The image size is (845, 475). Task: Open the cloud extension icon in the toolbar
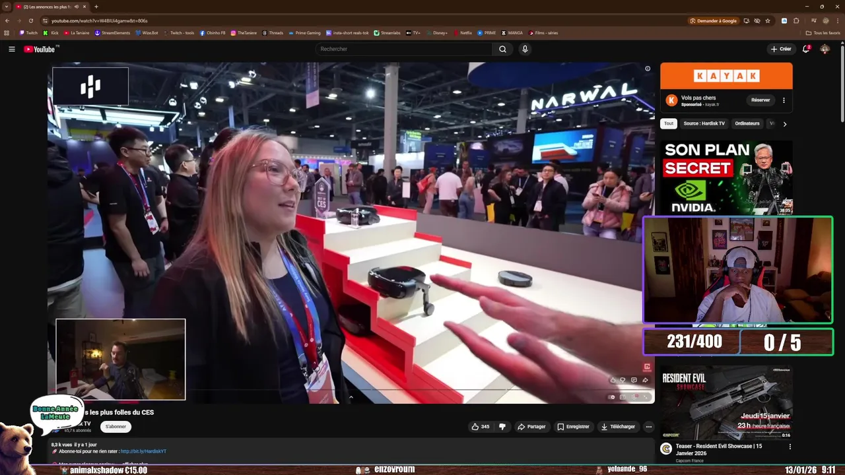pos(784,20)
